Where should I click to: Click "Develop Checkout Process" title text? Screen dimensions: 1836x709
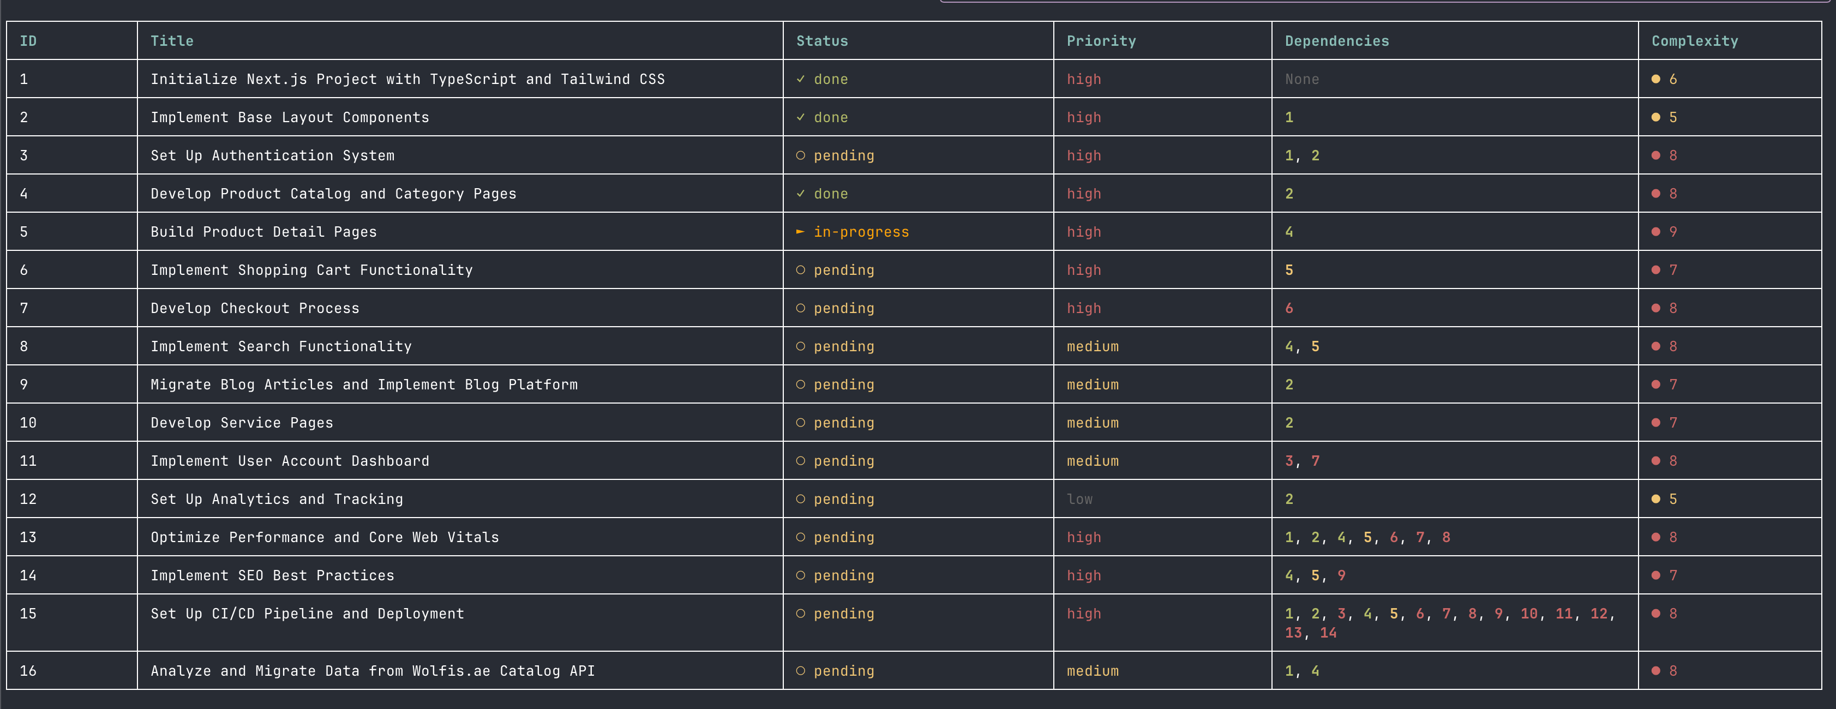click(254, 308)
